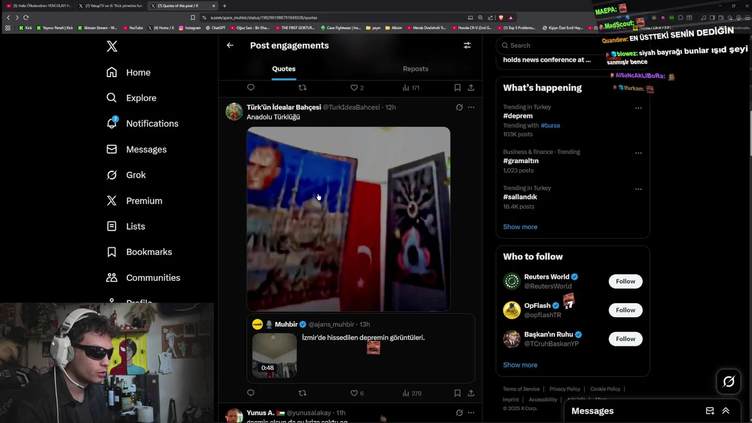Bookmark the post with 171 views
Image resolution: width=752 pixels, height=423 pixels.
[457, 88]
